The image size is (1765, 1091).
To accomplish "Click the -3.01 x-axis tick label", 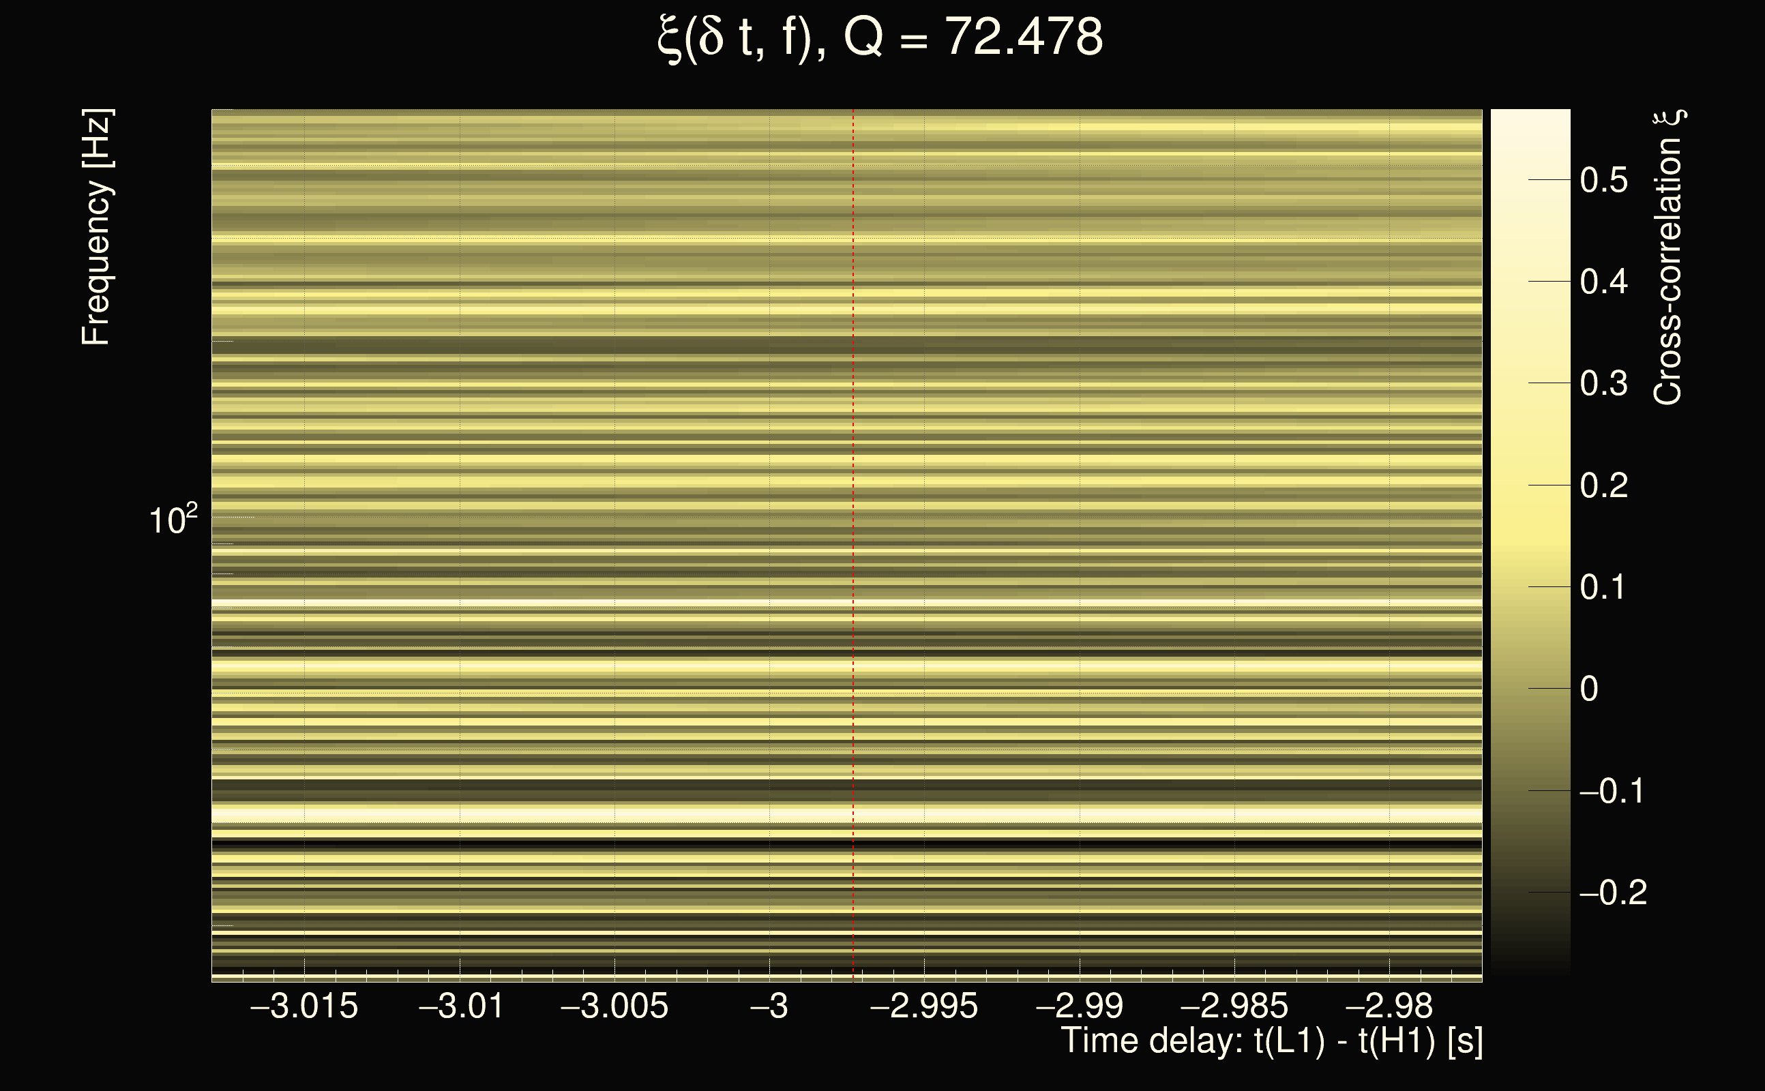I will click(x=460, y=1006).
